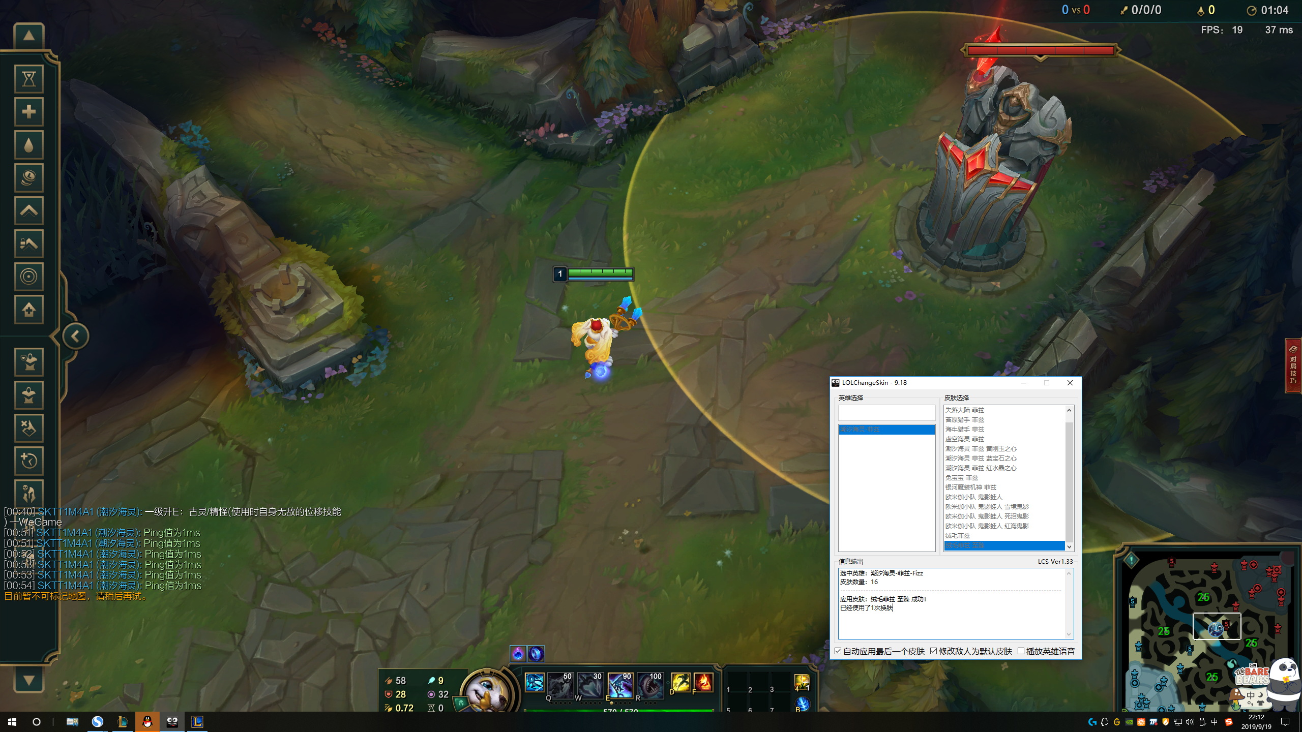Select skin 潮汐海灵 菲兹 红水晶之心
The width and height of the screenshot is (1302, 732).
pyautogui.click(x=1004, y=468)
